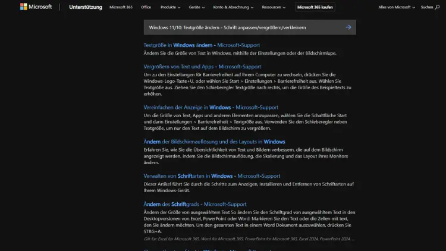The image size is (446, 251).
Task: Open Textgröße in Windows ändern result
Action: [202, 45]
